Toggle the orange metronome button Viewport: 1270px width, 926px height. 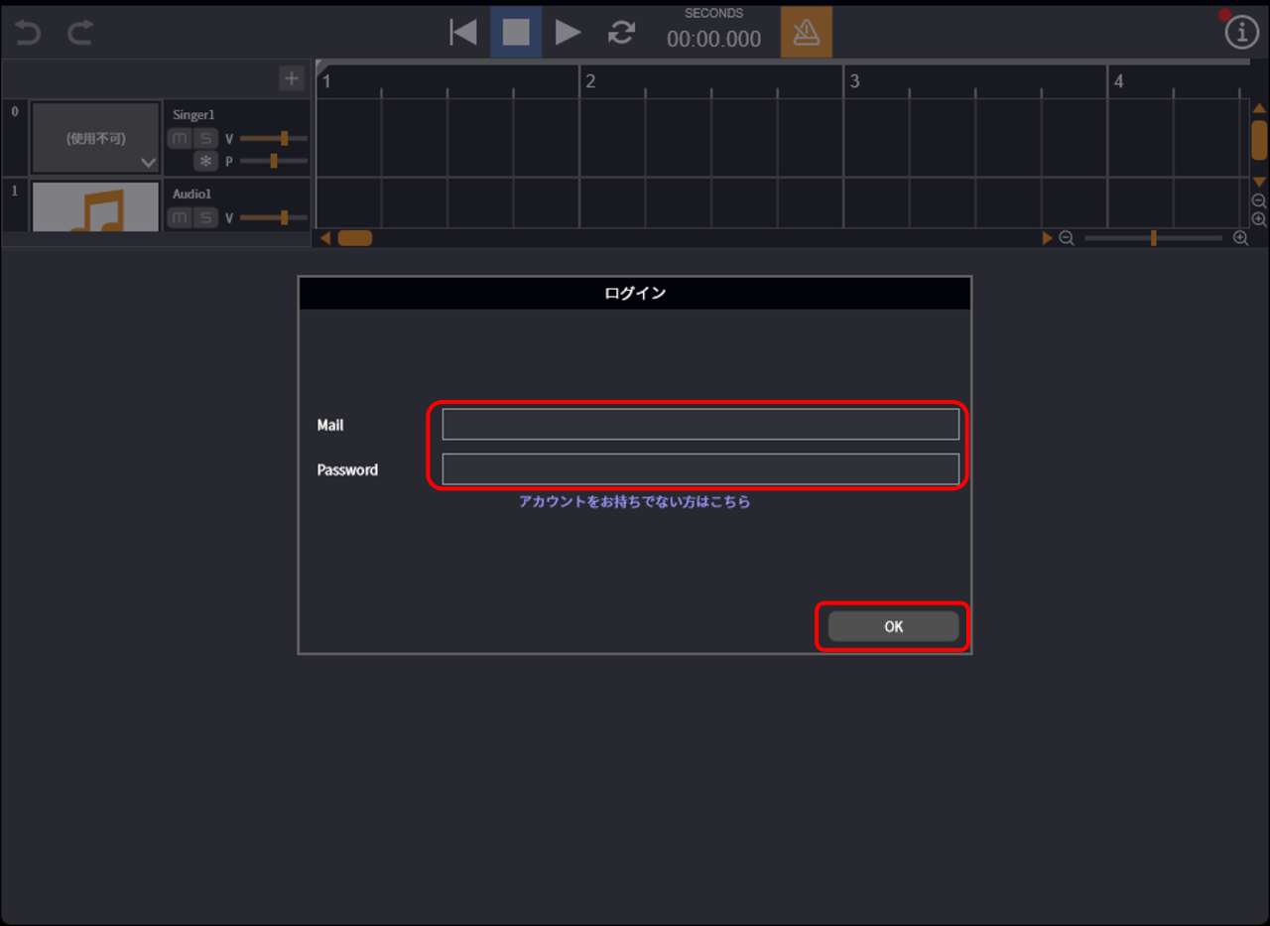(806, 32)
